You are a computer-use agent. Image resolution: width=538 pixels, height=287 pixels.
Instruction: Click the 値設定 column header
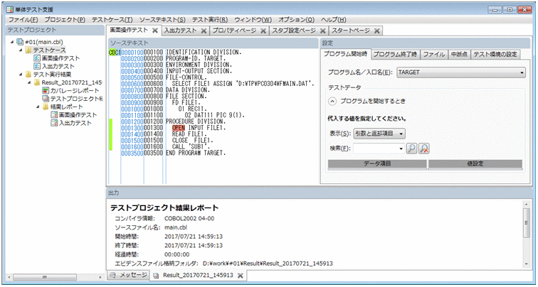[475, 163]
